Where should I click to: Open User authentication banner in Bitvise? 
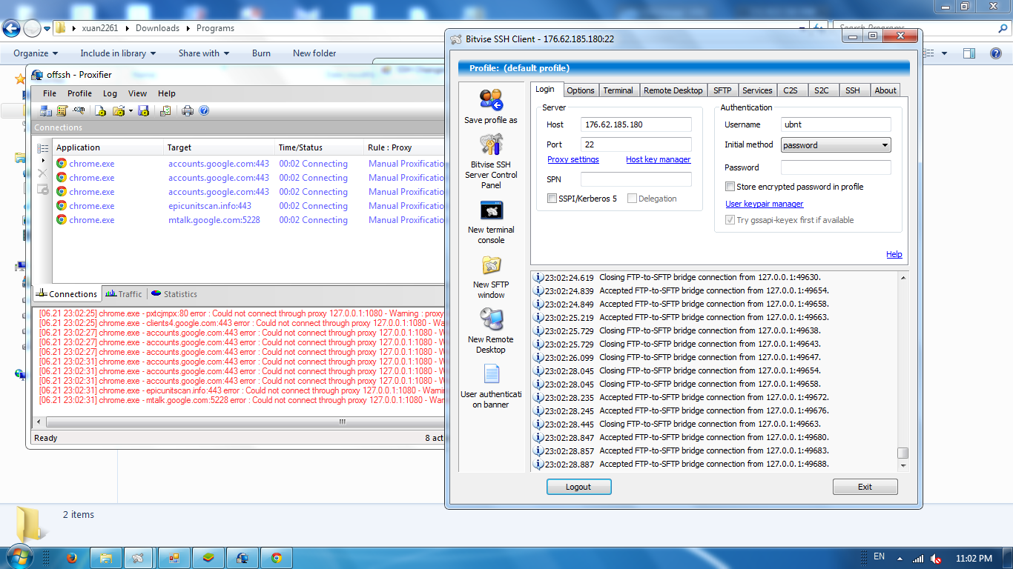[491, 386]
